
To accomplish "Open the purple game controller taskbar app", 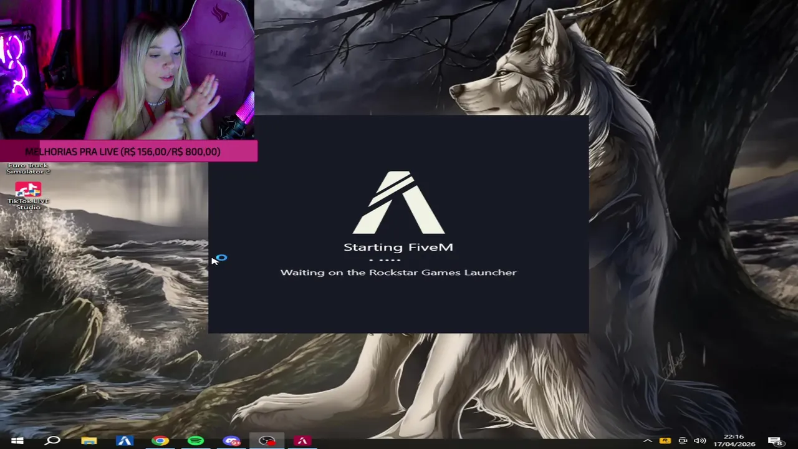I will pyautogui.click(x=232, y=441).
